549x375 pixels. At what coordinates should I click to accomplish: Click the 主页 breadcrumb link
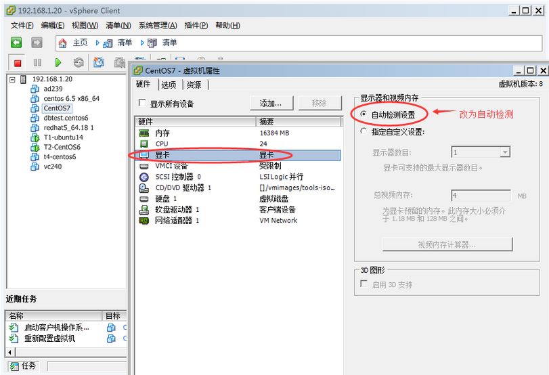(80, 43)
